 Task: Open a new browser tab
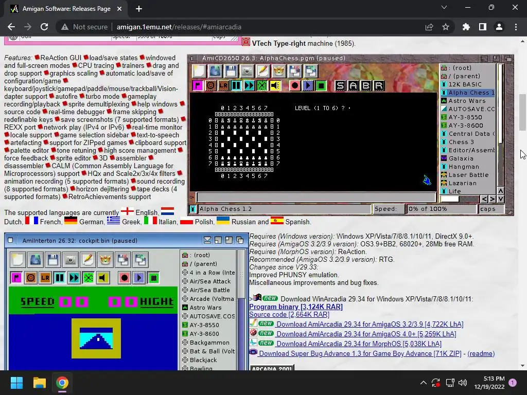[x=139, y=9]
